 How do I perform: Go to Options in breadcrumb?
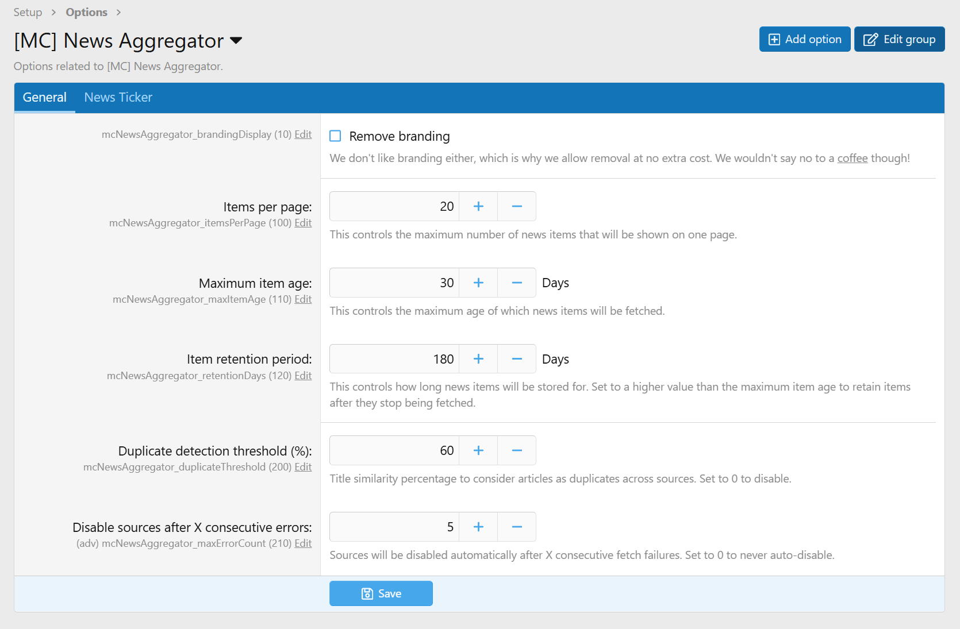coord(86,12)
